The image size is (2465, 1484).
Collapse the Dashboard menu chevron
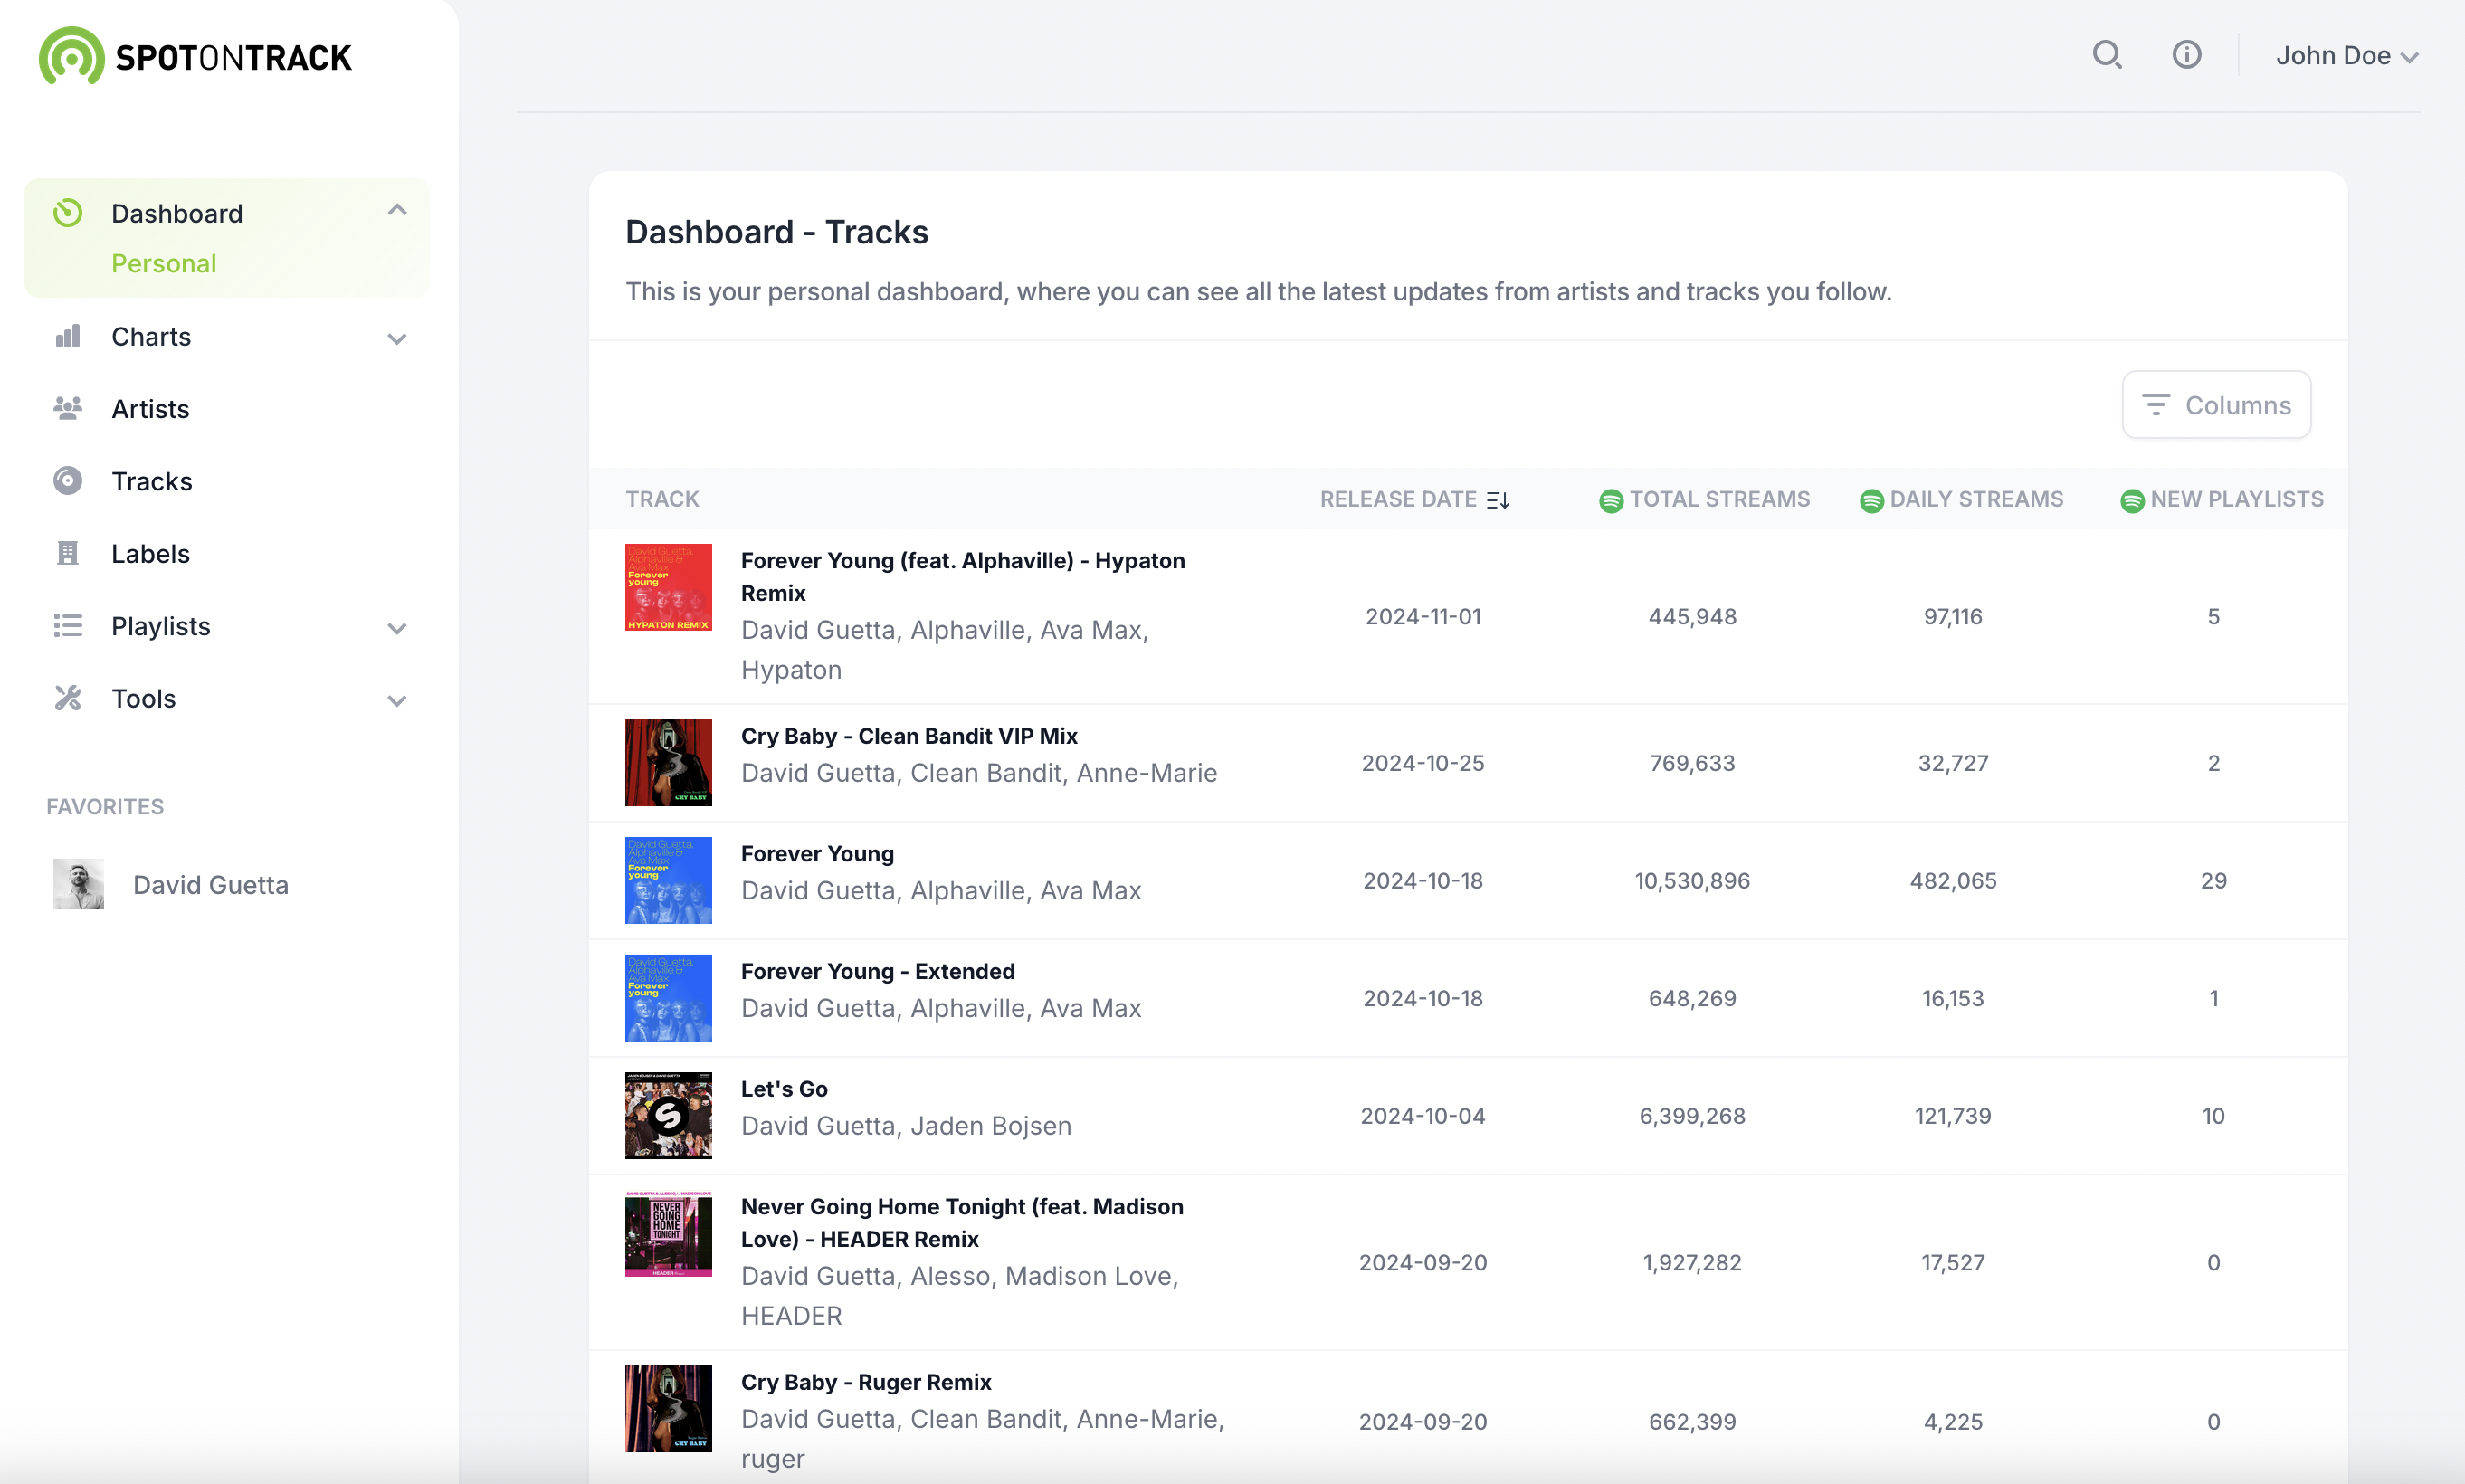coord(397,210)
